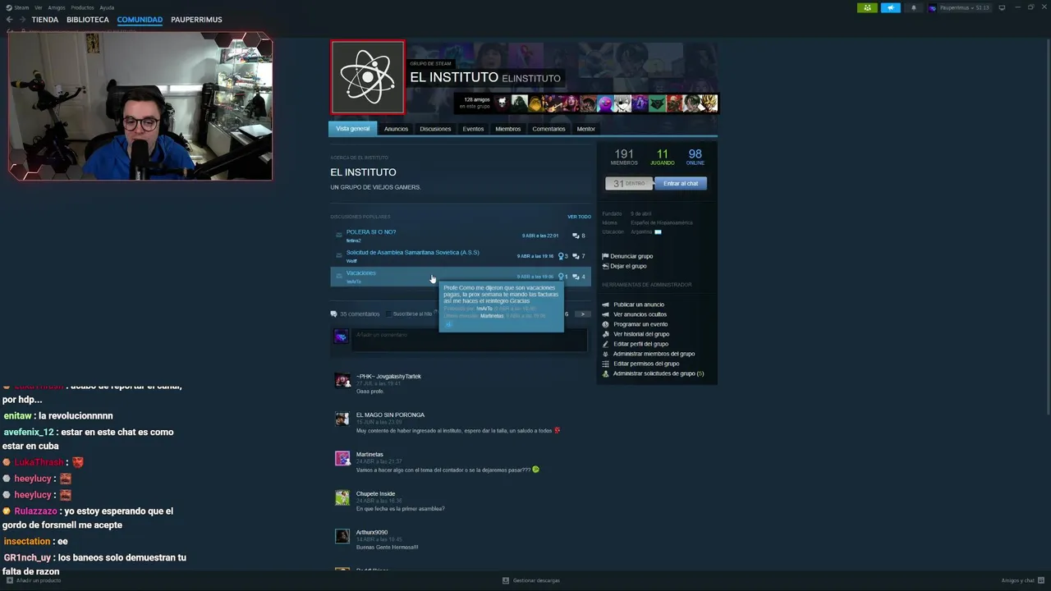Viewport: 1051px width, 591px height.
Task: Open Solicitud de Asamblea Samaritana Sovietica thread
Action: (412, 252)
